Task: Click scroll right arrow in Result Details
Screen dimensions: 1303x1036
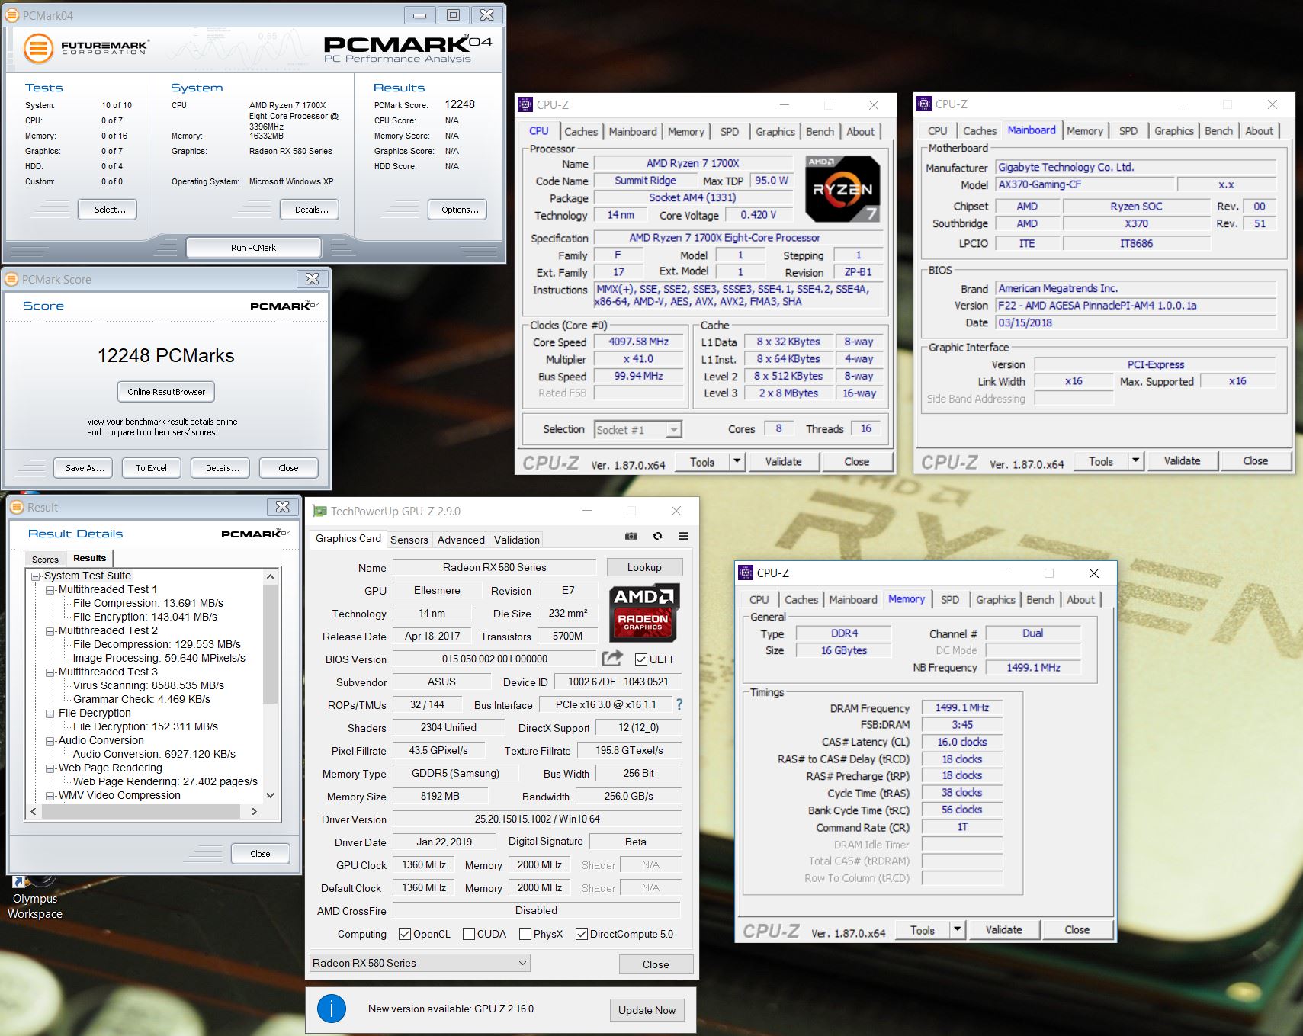Action: click(254, 812)
